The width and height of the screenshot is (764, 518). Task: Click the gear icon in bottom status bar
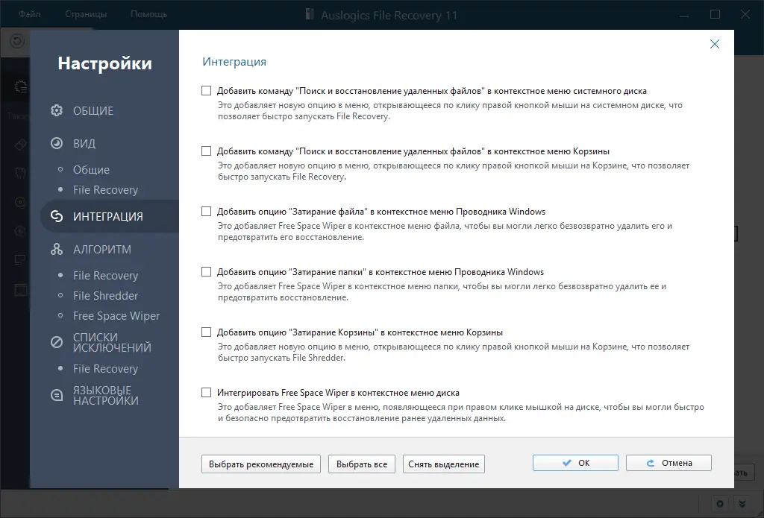[x=719, y=504]
